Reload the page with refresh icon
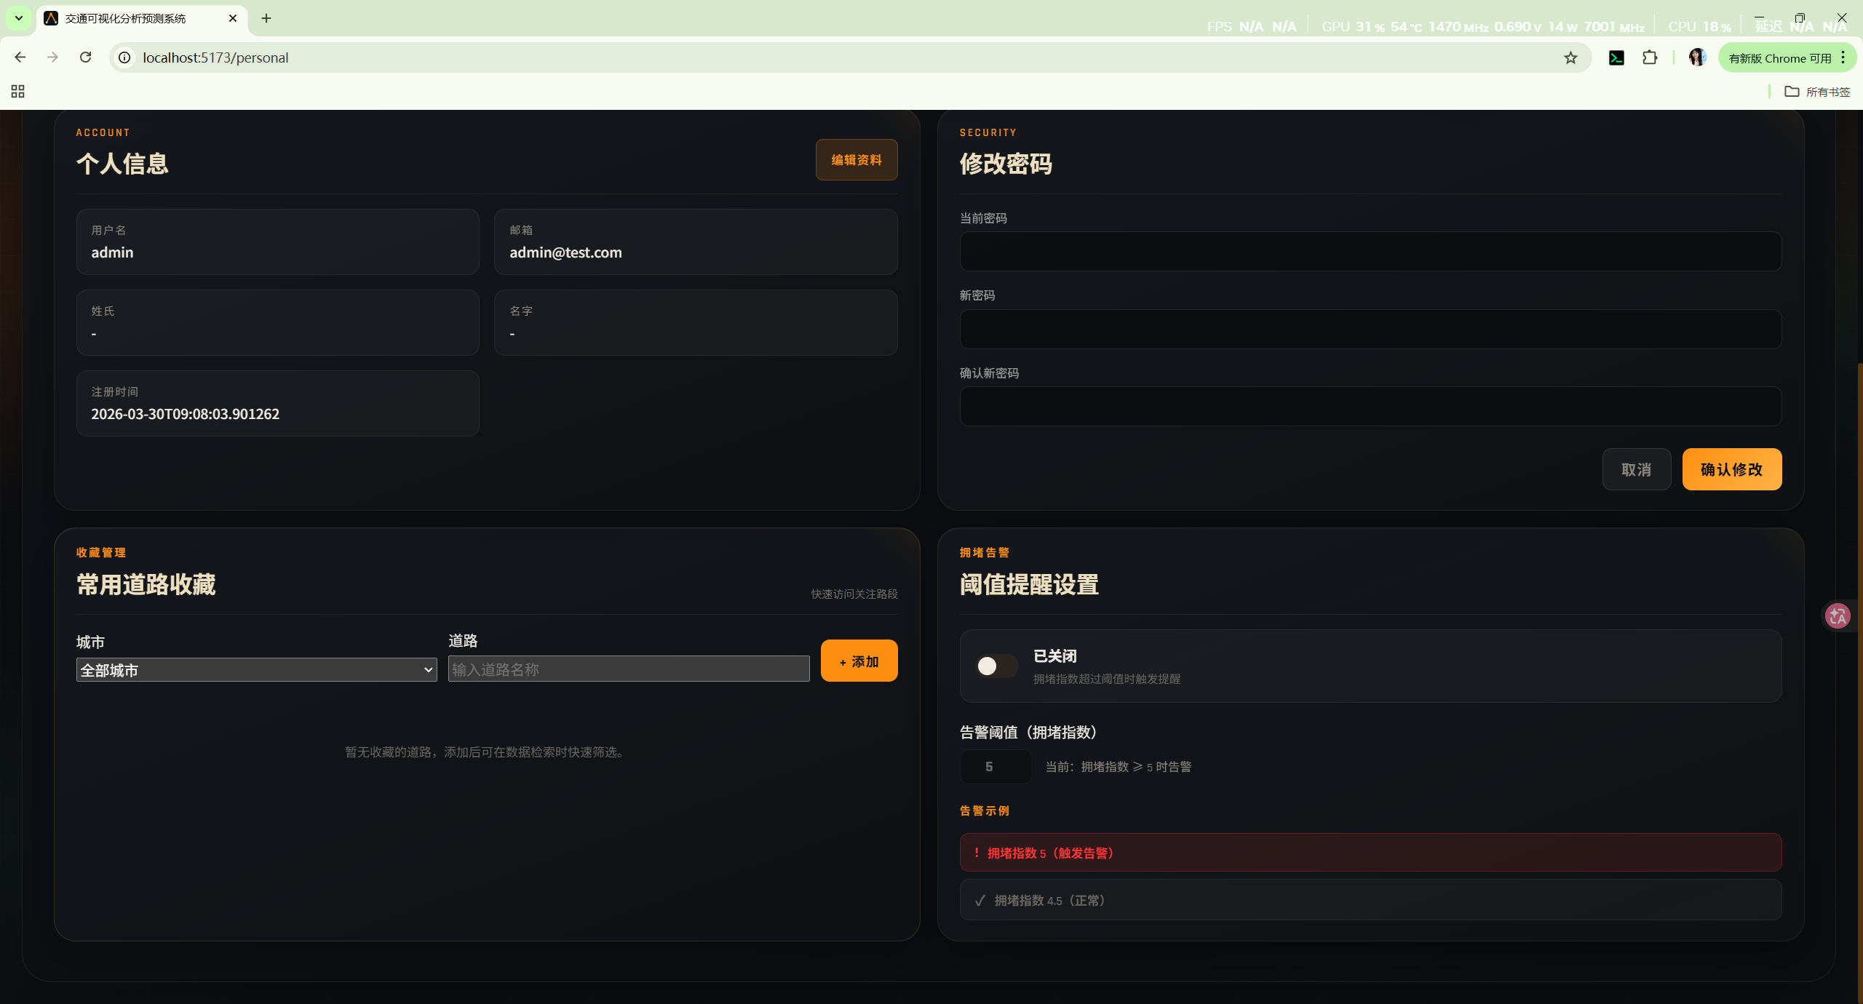 85,57
